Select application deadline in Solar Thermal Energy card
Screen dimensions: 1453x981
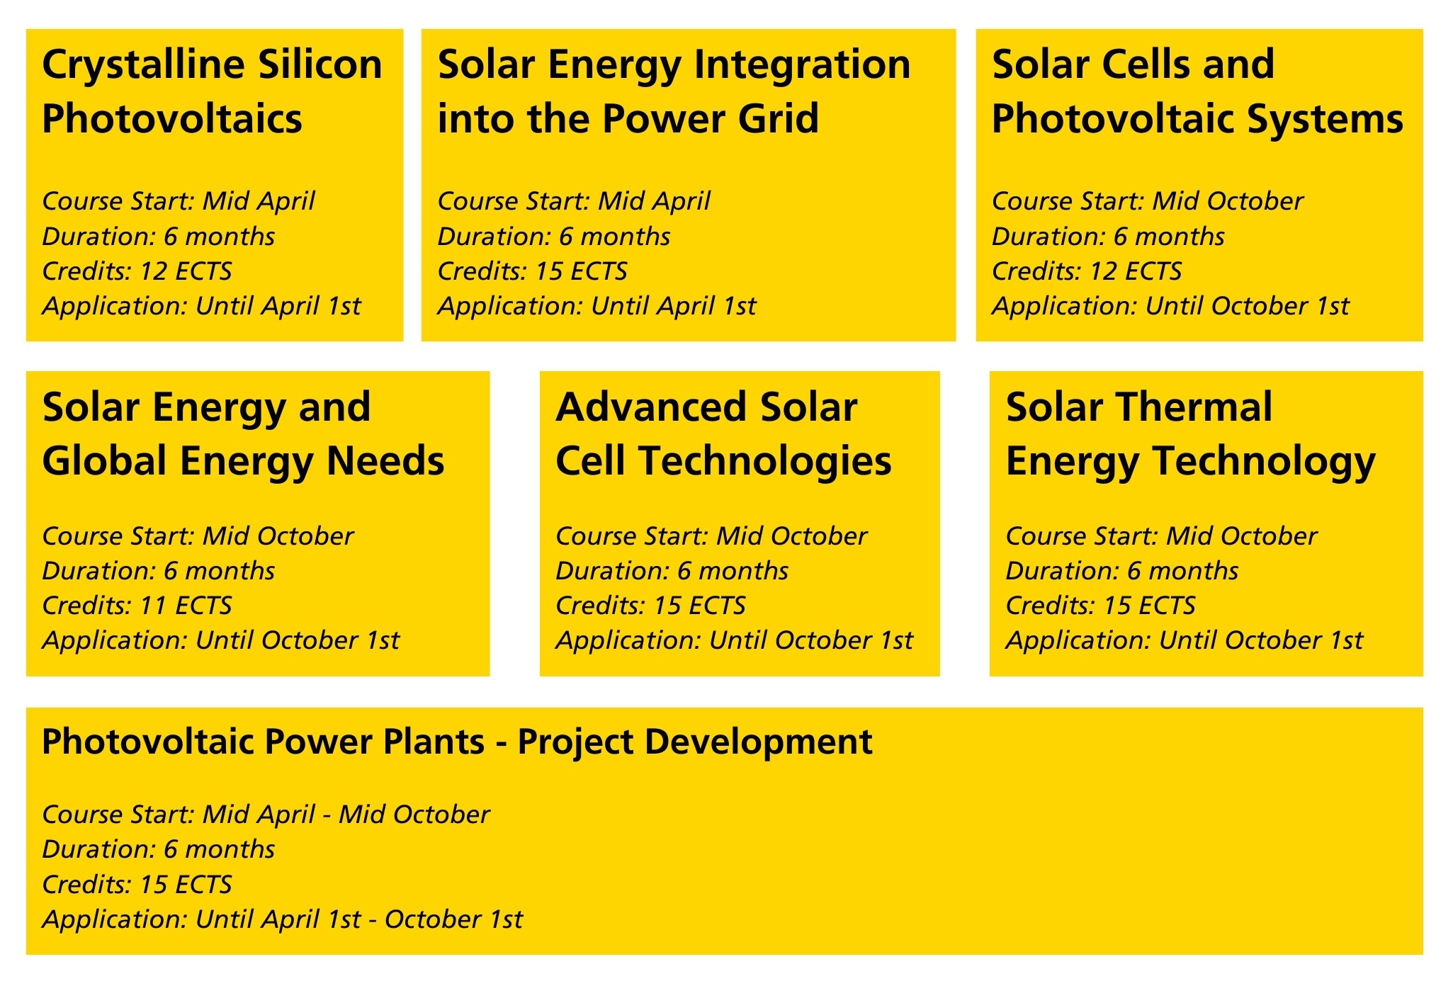coord(1184,640)
